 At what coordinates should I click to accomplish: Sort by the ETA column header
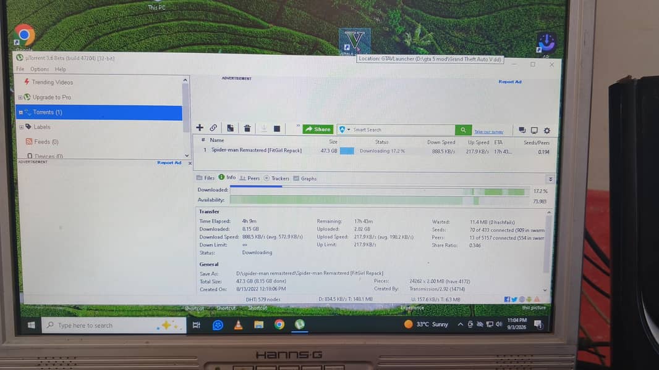point(498,142)
